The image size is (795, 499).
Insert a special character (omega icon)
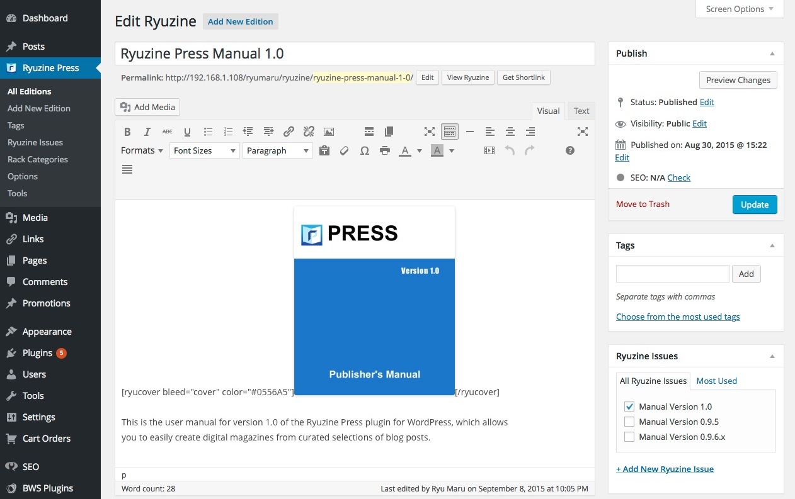click(x=364, y=150)
